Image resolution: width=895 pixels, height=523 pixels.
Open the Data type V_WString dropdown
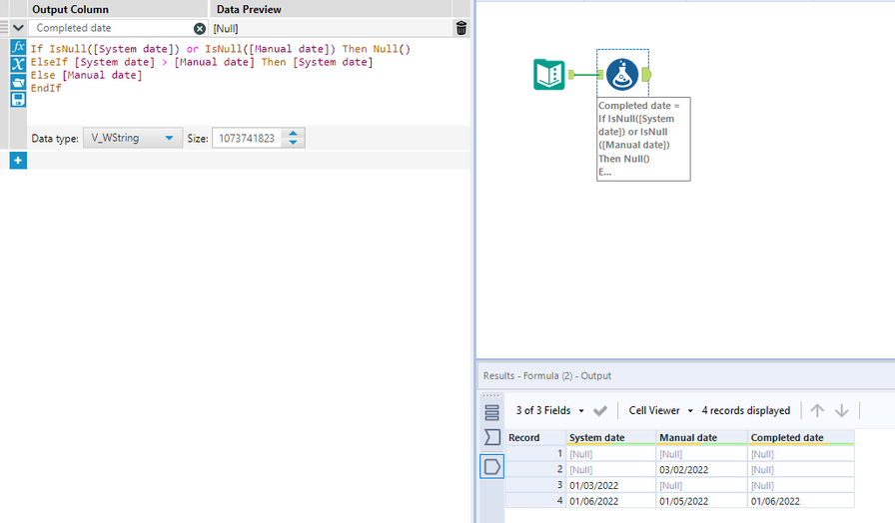[133, 138]
